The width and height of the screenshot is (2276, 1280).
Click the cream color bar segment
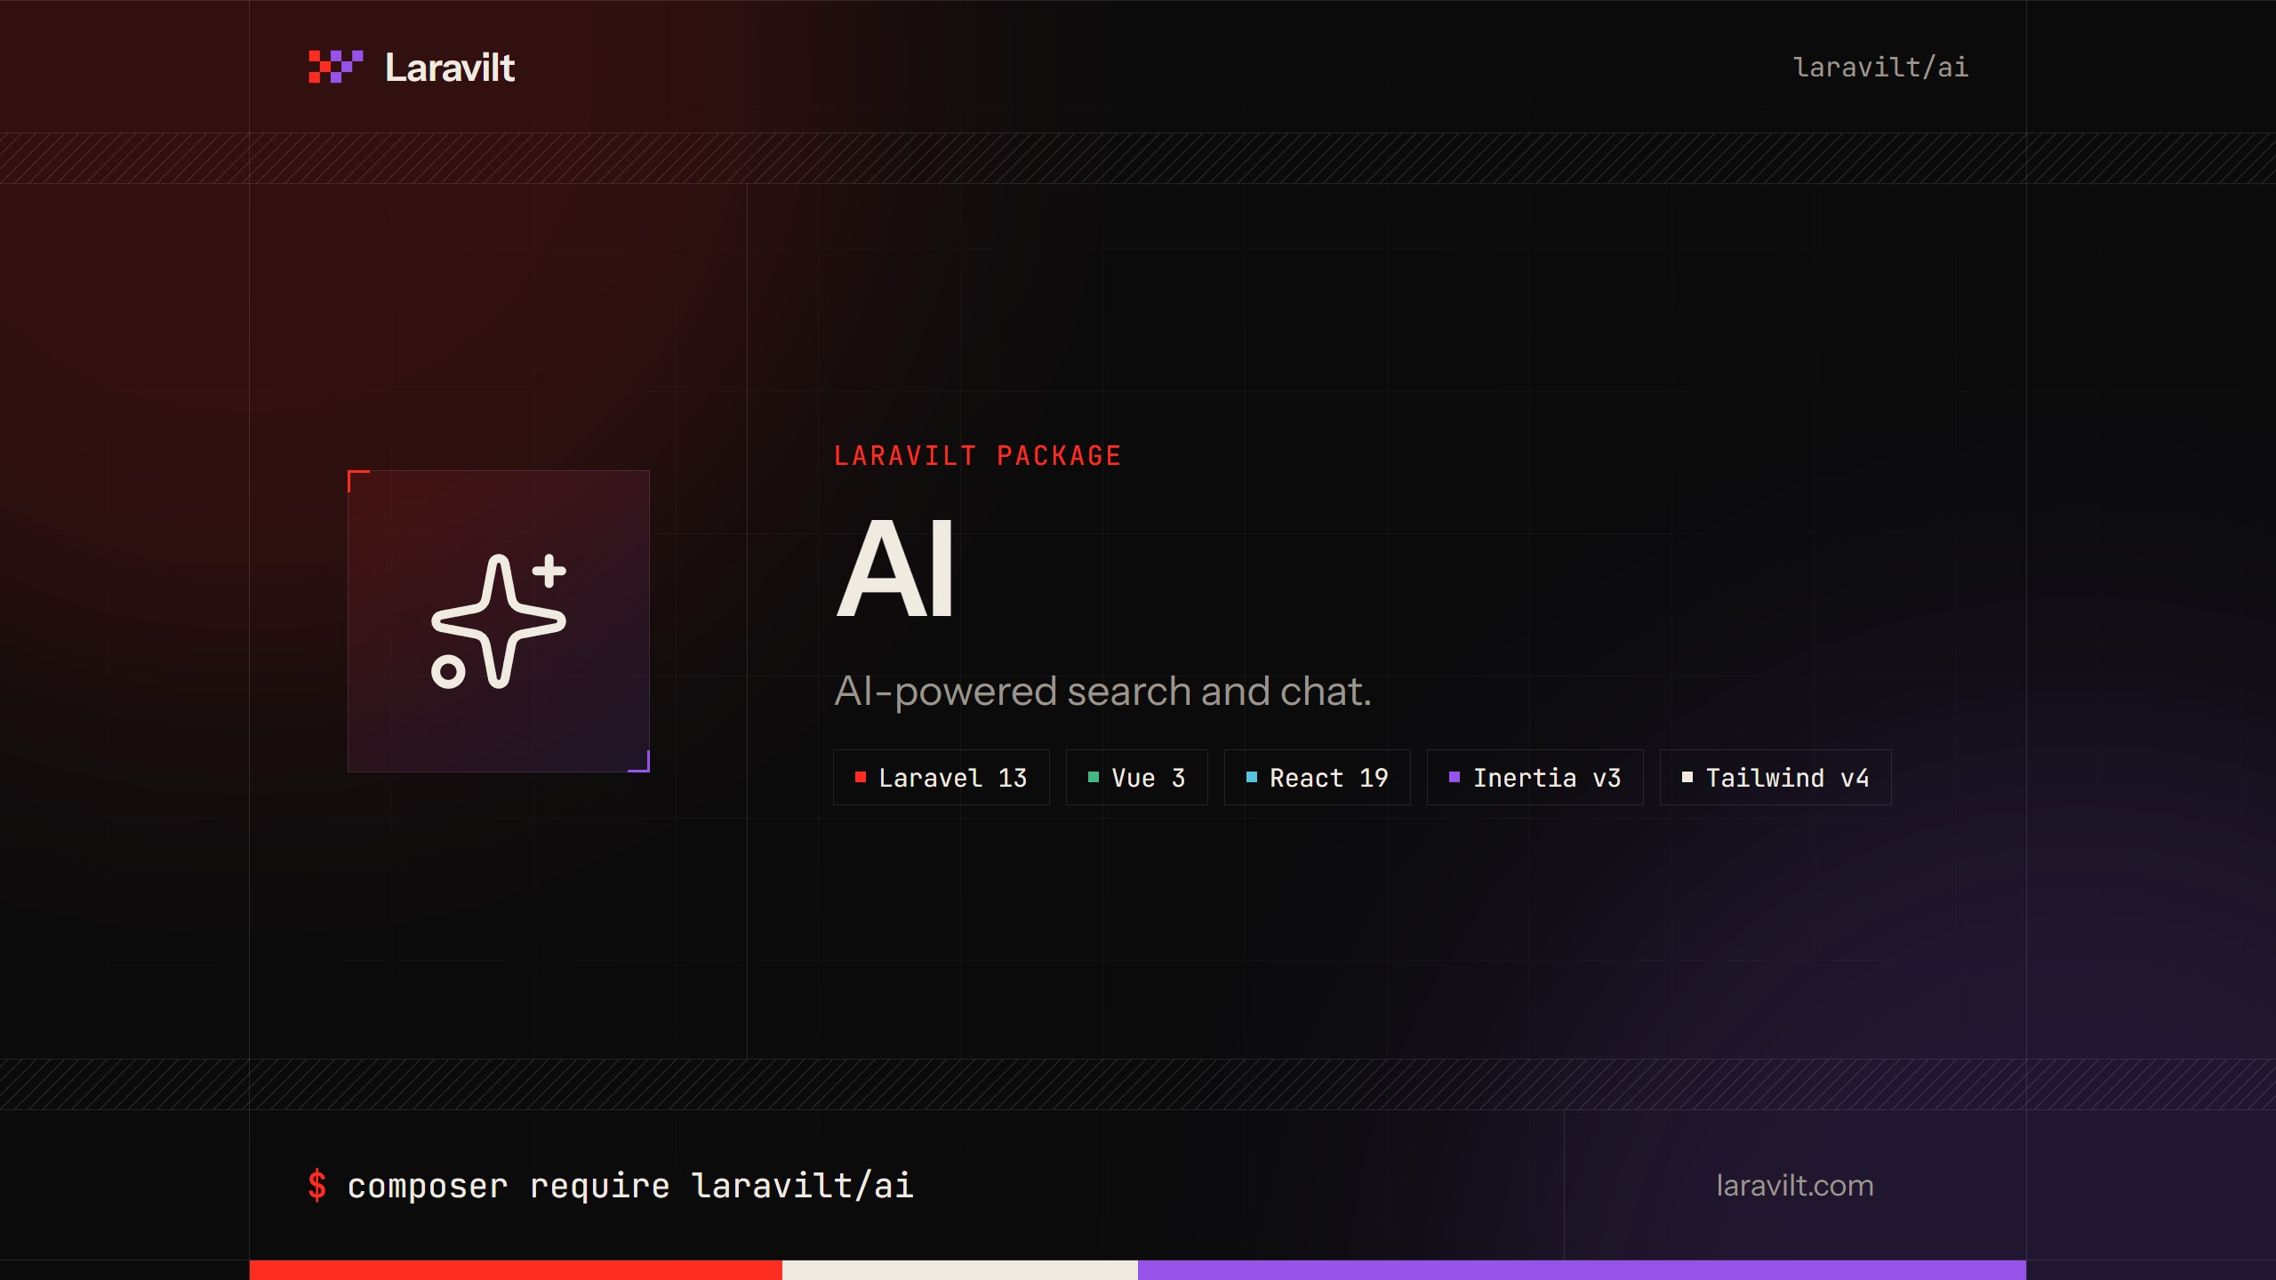pyautogui.click(x=960, y=1270)
